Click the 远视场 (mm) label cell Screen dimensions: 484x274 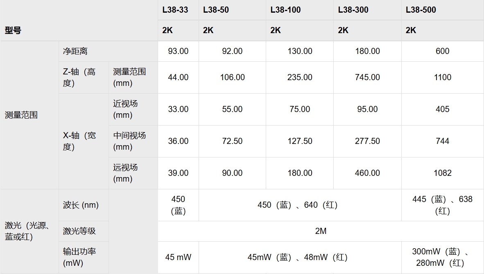(125, 173)
